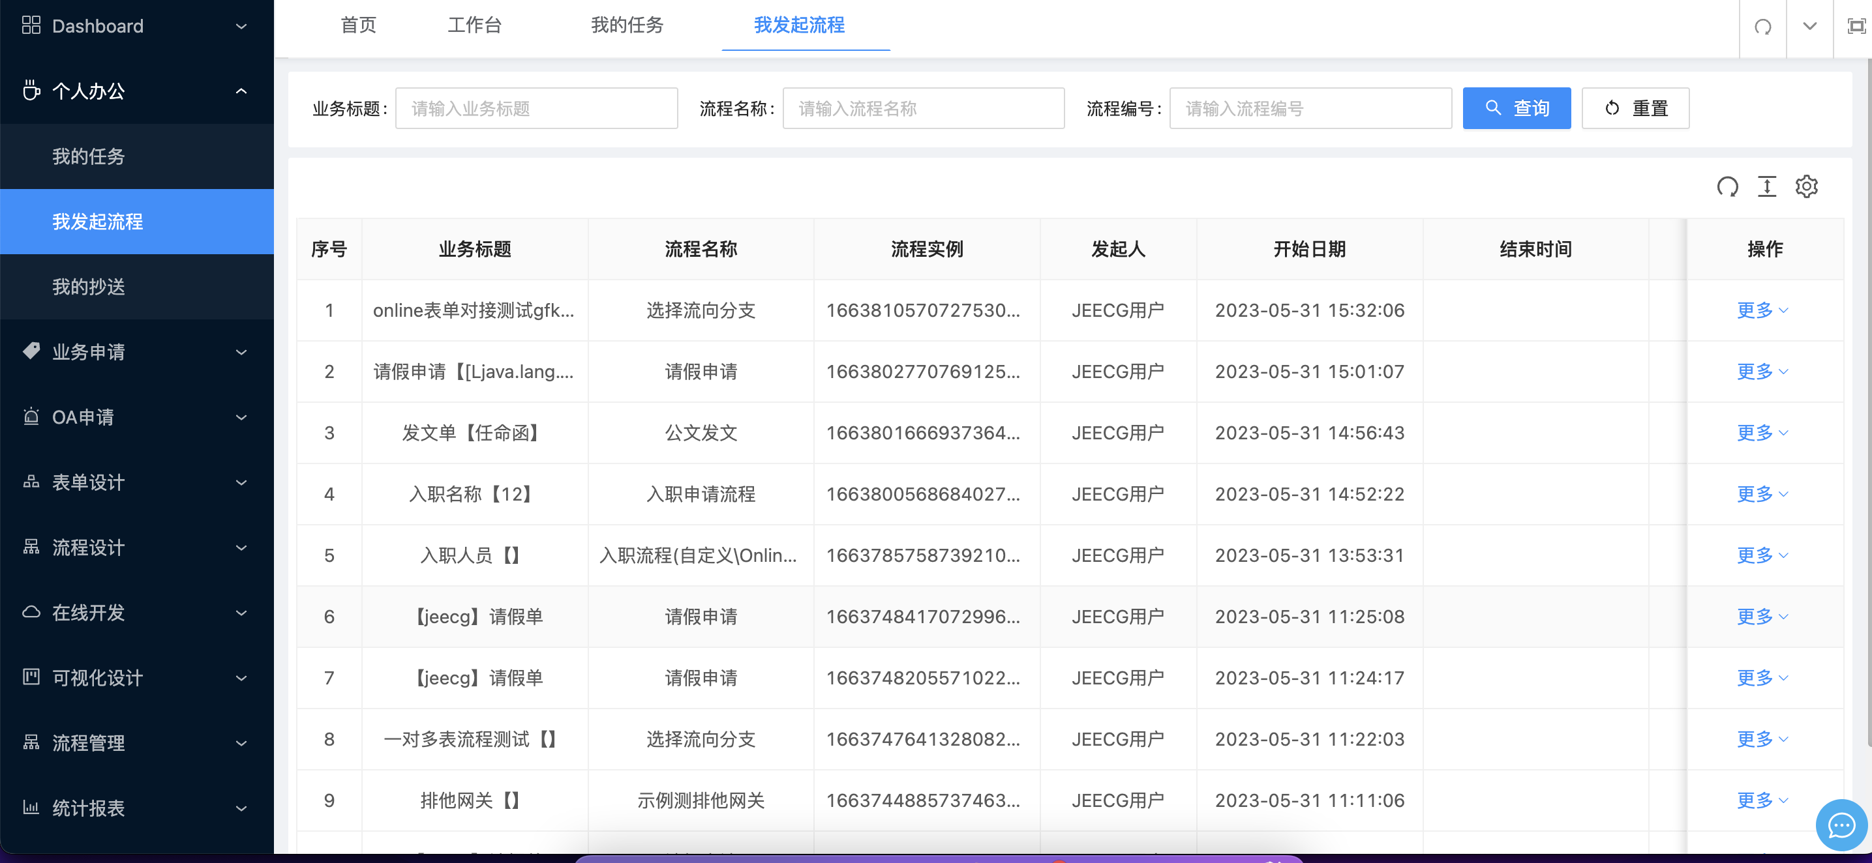
Task: Open tab actions dropdown arrow
Action: click(1809, 27)
